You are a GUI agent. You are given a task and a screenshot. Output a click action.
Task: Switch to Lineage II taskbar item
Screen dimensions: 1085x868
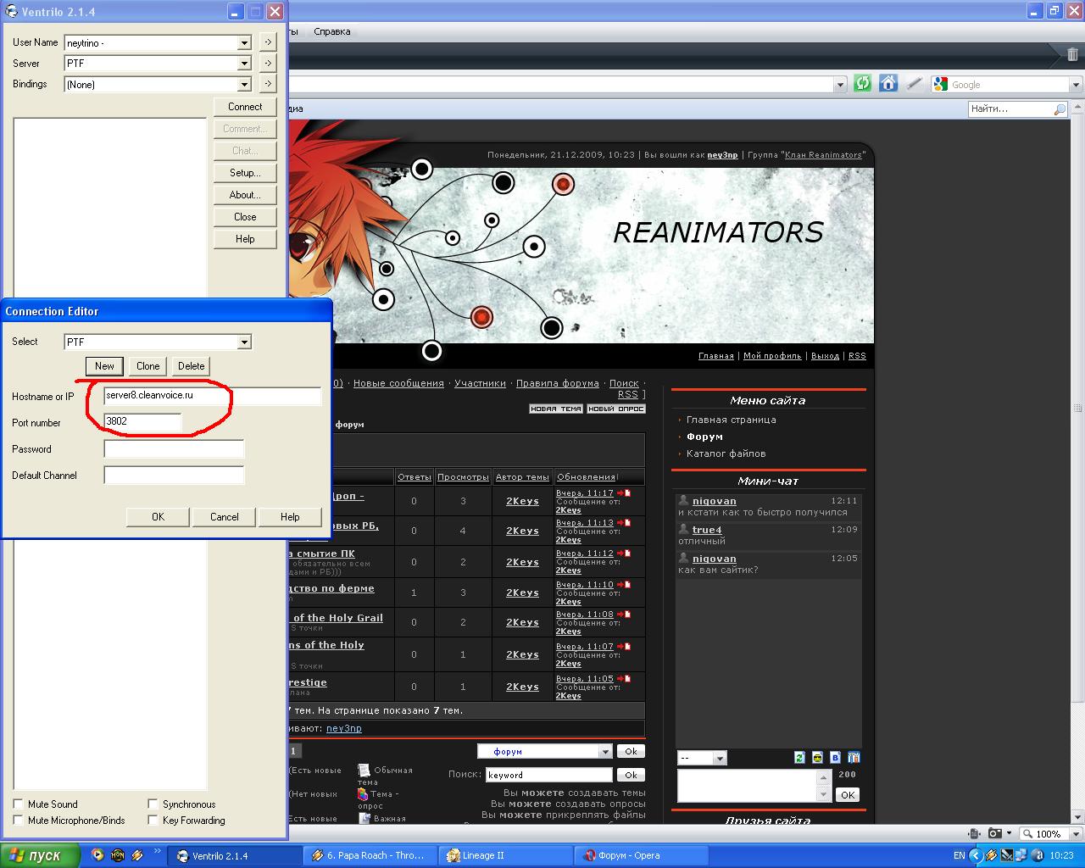507,855
